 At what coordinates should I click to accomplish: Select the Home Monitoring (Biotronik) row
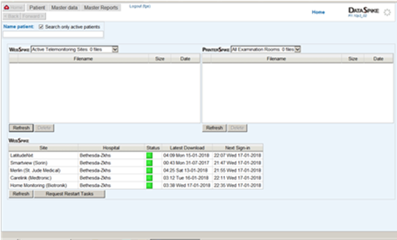(136, 186)
